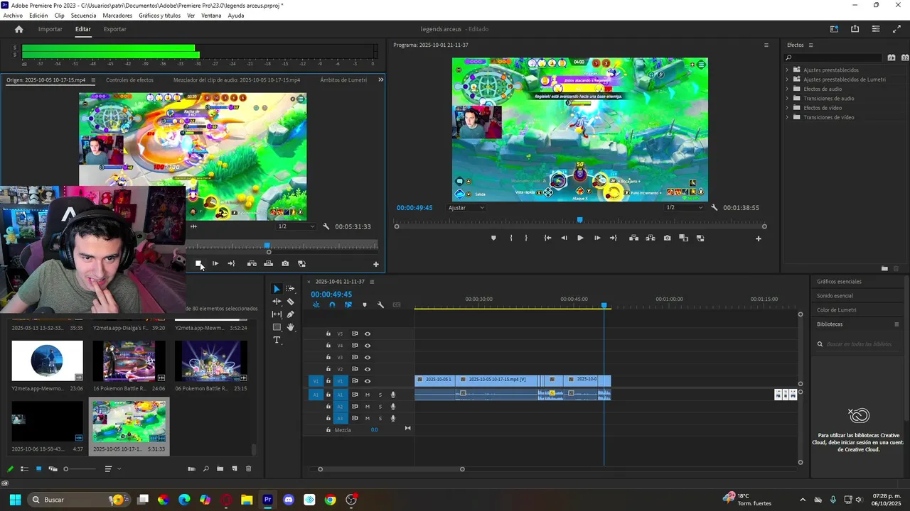This screenshot has height=511, width=910.
Task: Toggle V2 track output eye
Action: (x=368, y=369)
